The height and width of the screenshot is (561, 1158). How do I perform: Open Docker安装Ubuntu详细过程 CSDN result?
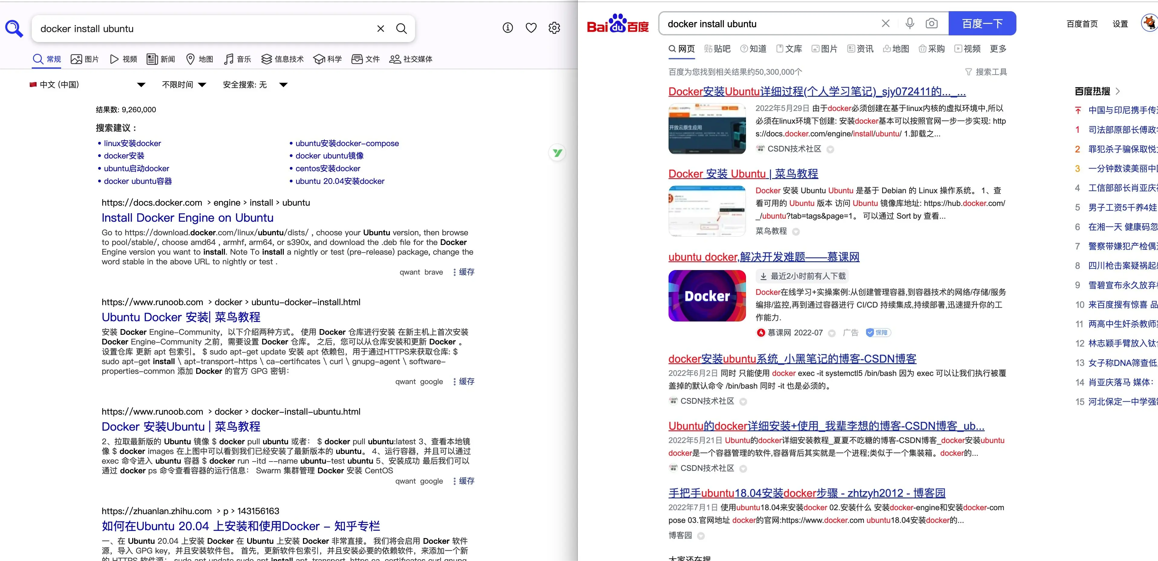click(817, 92)
